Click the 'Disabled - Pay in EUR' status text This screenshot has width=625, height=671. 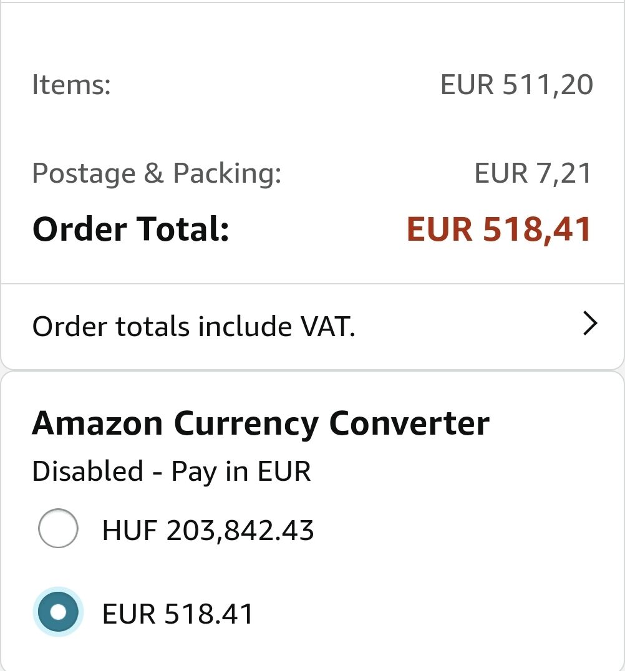(172, 471)
